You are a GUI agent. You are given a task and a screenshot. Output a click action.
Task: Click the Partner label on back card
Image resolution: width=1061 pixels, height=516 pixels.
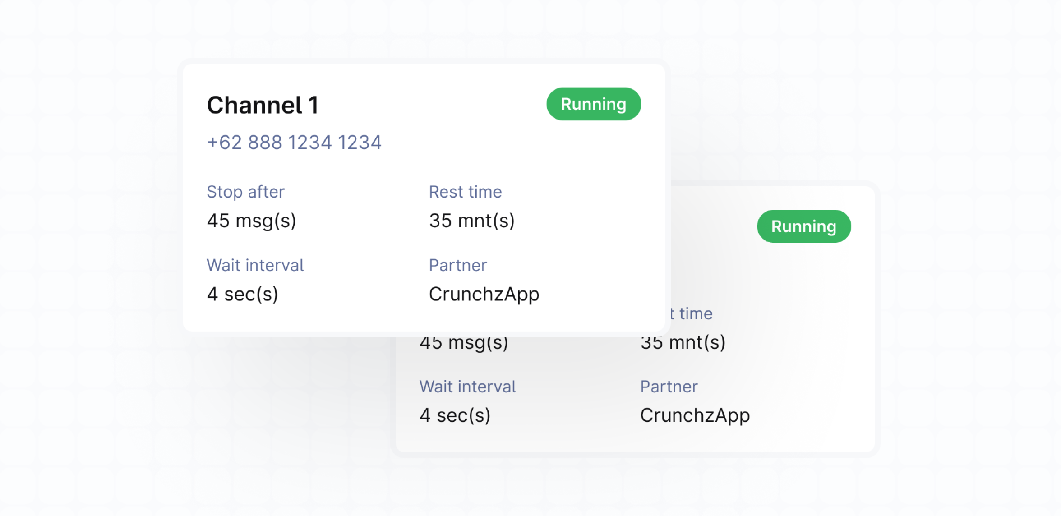pyautogui.click(x=669, y=387)
